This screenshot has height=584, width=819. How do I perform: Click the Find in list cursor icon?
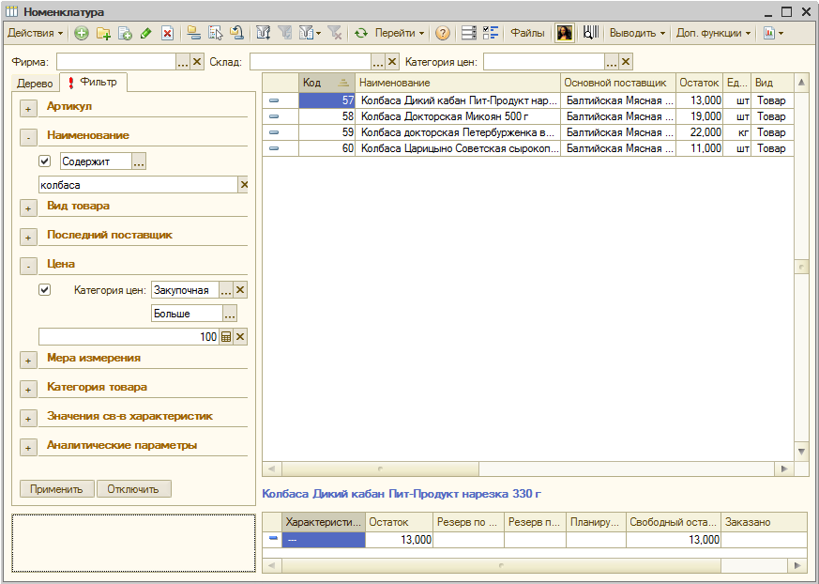click(215, 33)
